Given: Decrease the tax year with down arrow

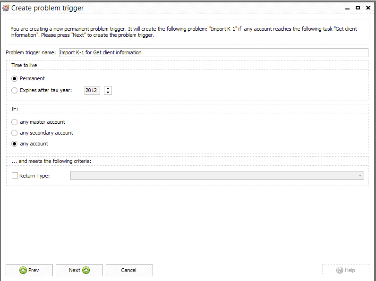Looking at the screenshot, I should (108, 92).
